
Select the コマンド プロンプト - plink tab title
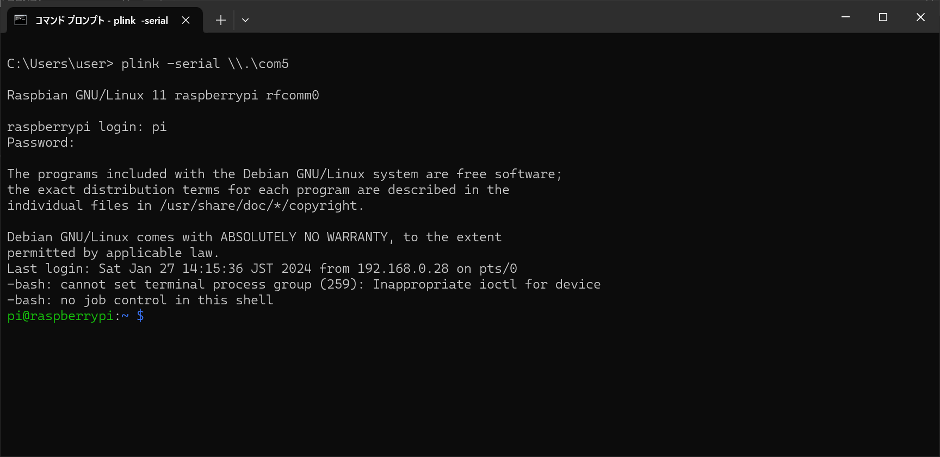102,20
